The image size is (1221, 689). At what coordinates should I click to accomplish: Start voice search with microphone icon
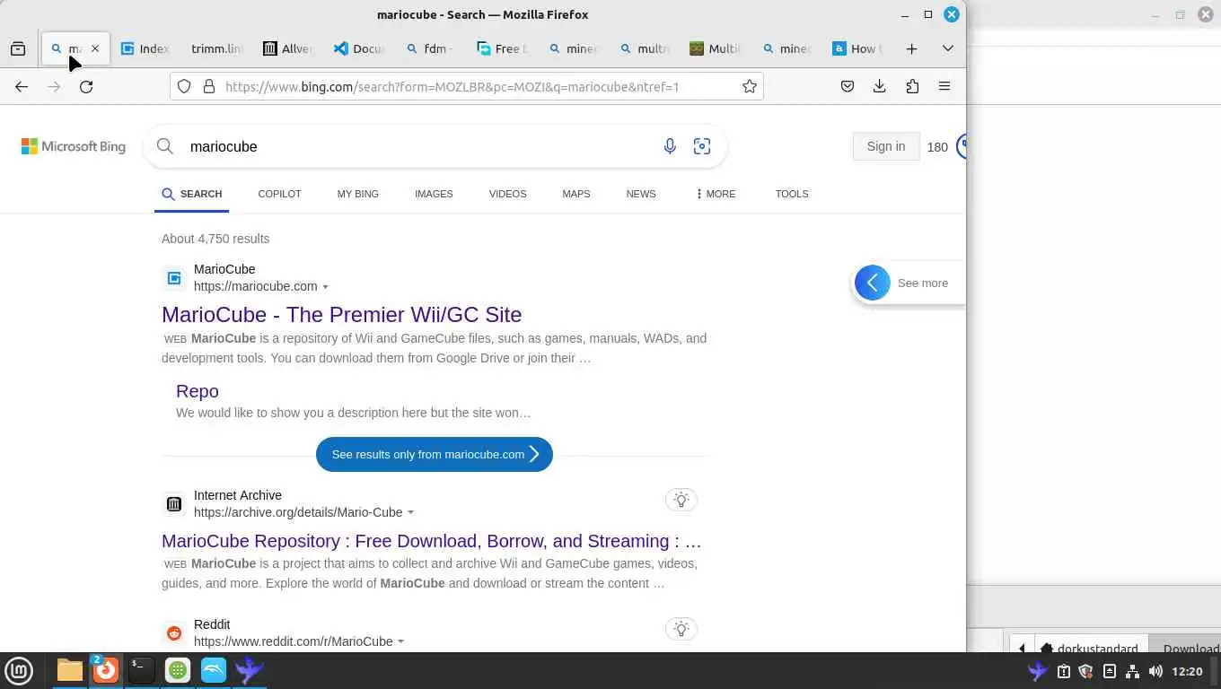click(670, 146)
